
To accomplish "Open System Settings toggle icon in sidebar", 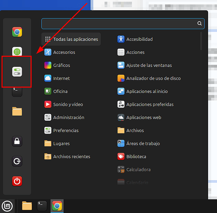I will tap(17, 72).
